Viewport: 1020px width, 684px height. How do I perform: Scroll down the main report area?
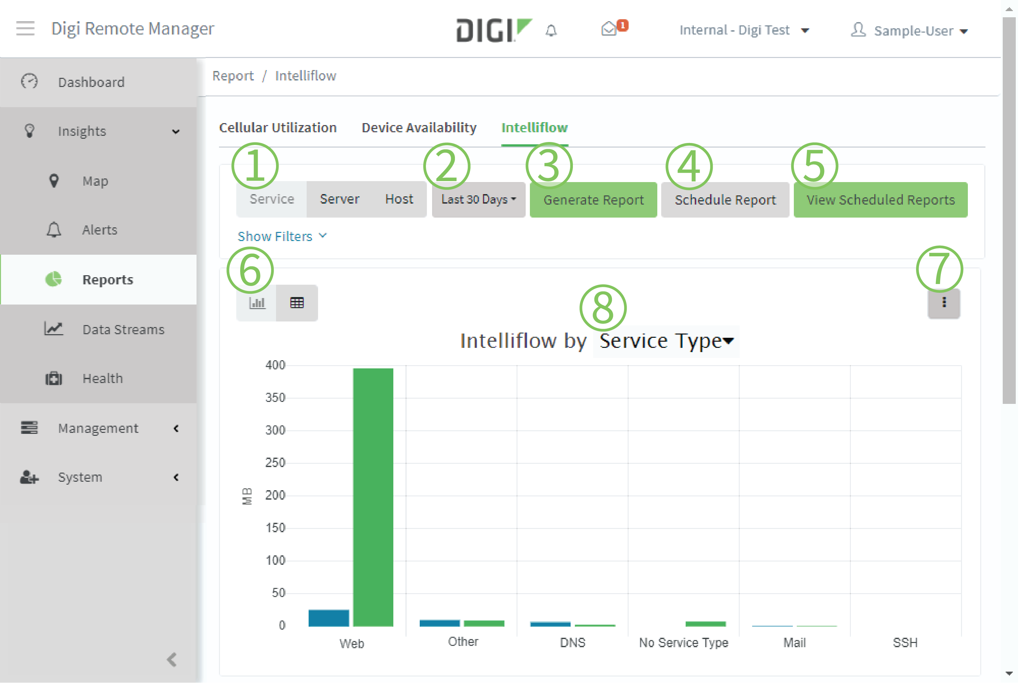point(1009,673)
